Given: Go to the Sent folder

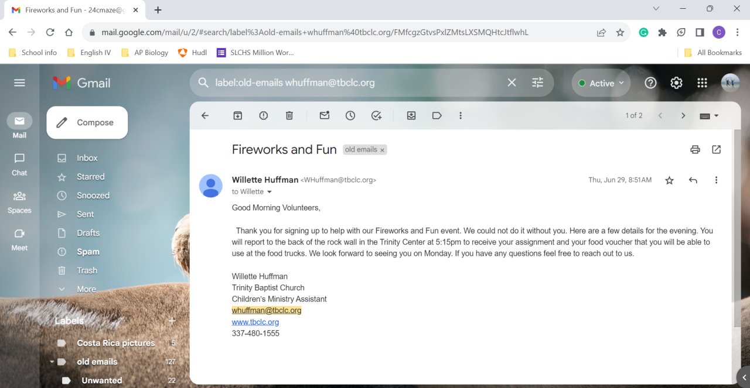Looking at the screenshot, I should 85,214.
